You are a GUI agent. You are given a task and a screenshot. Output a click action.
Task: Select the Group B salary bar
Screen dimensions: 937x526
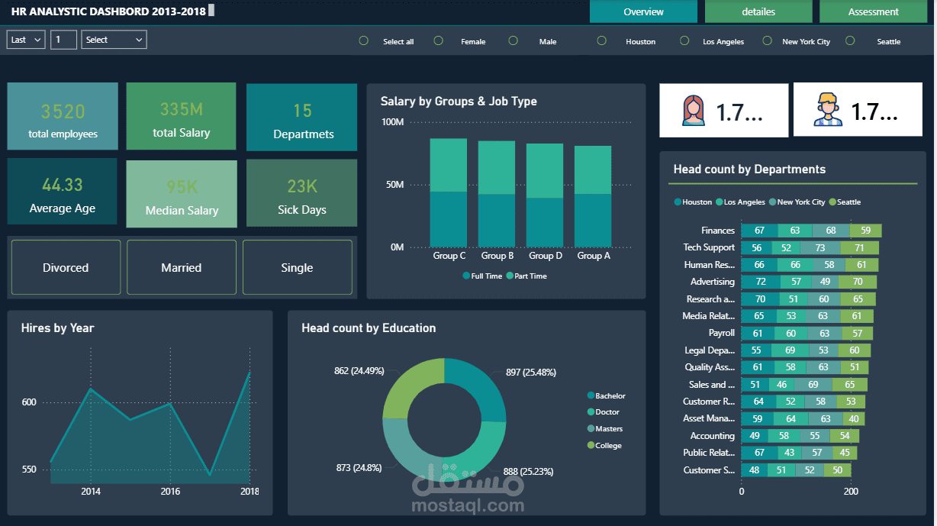click(x=497, y=194)
